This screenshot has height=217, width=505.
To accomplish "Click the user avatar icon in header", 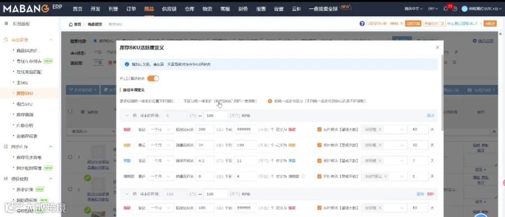I will 464,8.
